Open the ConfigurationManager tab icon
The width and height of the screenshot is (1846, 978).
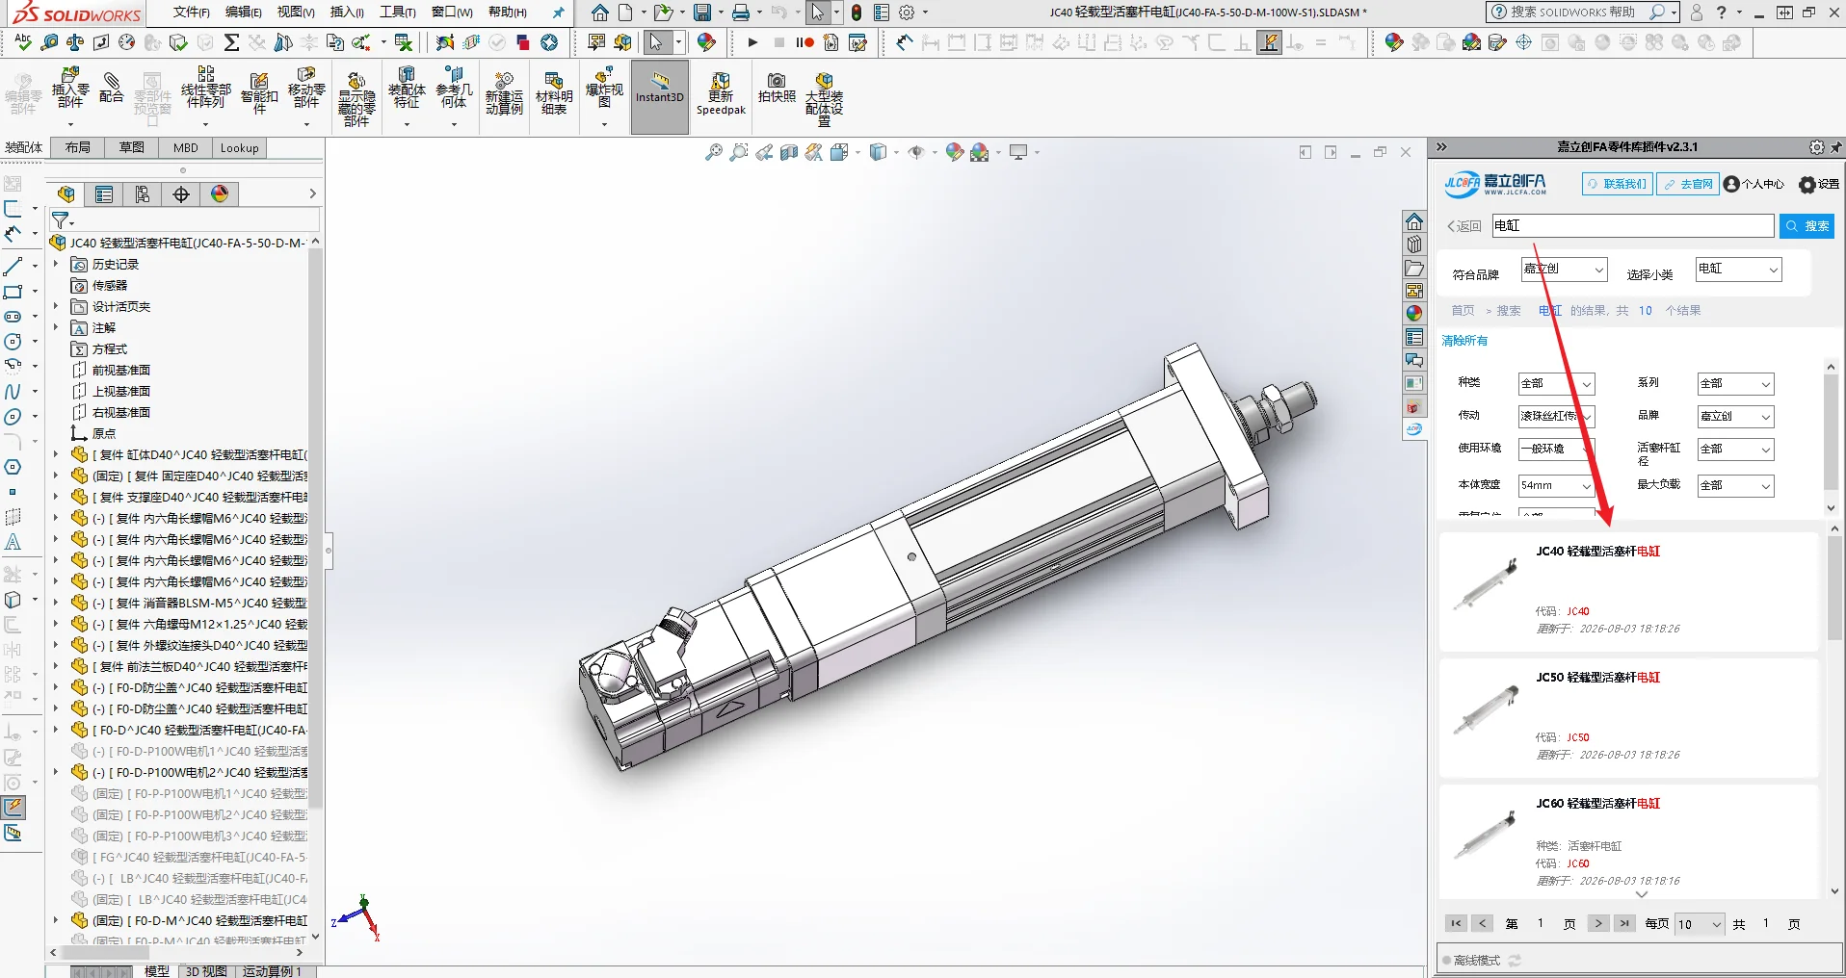tap(143, 194)
